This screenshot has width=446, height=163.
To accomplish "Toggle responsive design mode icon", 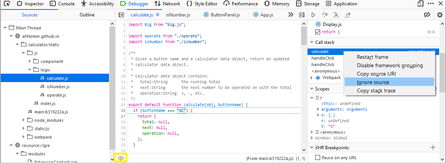I will click(420, 4).
